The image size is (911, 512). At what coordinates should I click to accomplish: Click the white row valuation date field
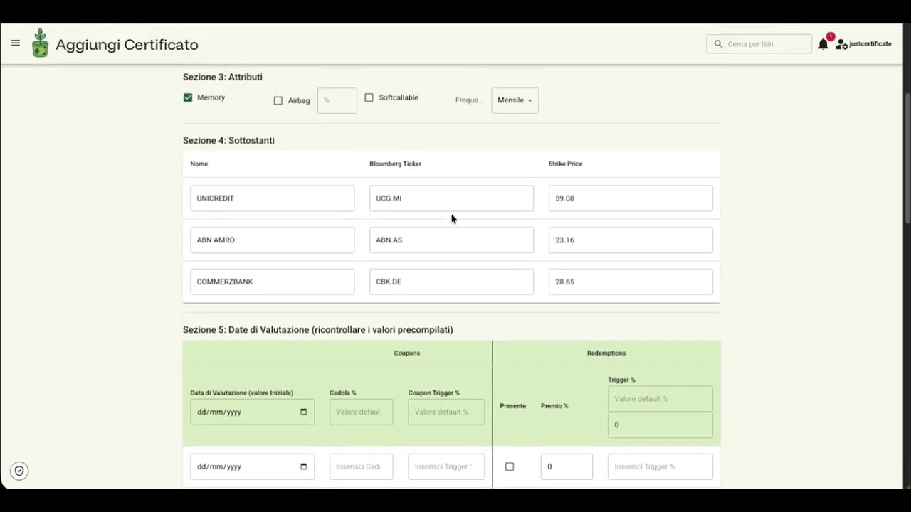(x=252, y=466)
